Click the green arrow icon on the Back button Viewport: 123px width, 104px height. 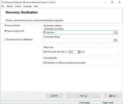tap(52, 96)
